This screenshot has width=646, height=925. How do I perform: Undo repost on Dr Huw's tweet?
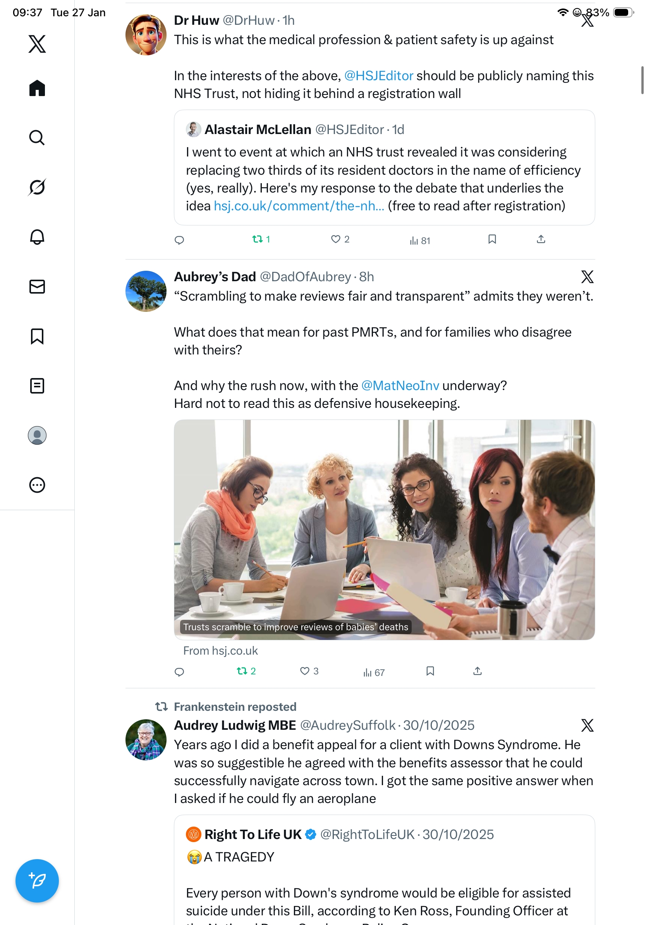pyautogui.click(x=261, y=239)
